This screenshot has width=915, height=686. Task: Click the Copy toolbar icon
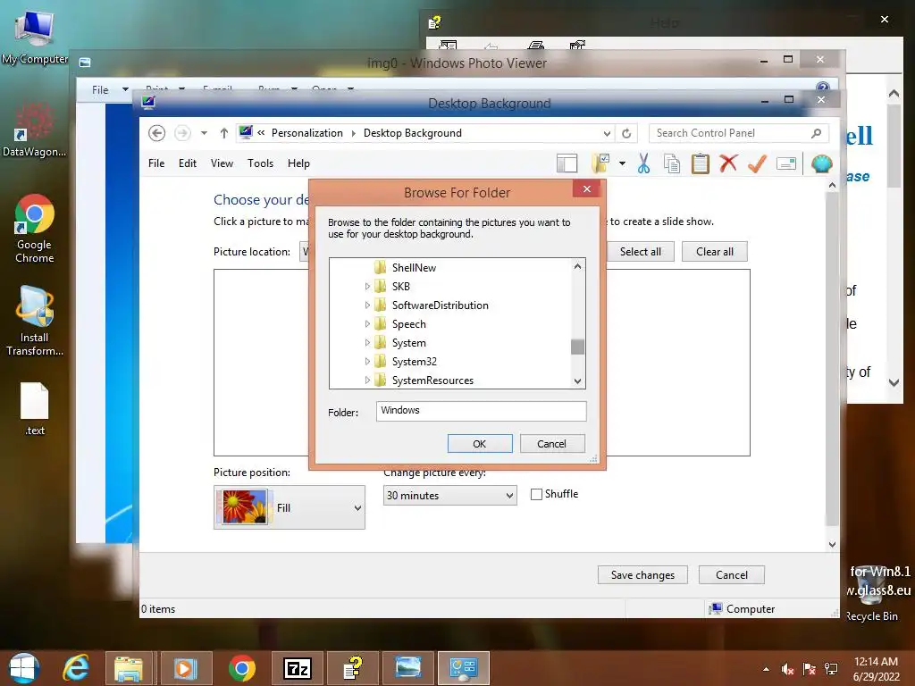tap(672, 164)
